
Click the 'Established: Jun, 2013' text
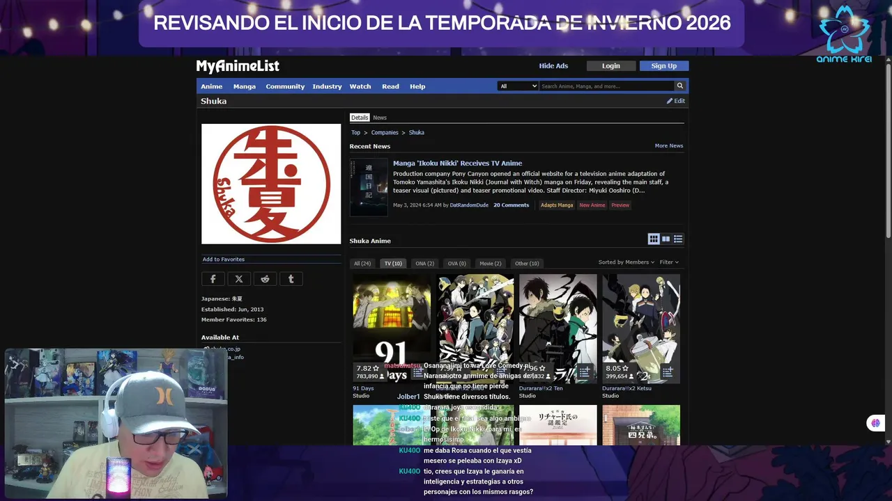pyautogui.click(x=233, y=310)
